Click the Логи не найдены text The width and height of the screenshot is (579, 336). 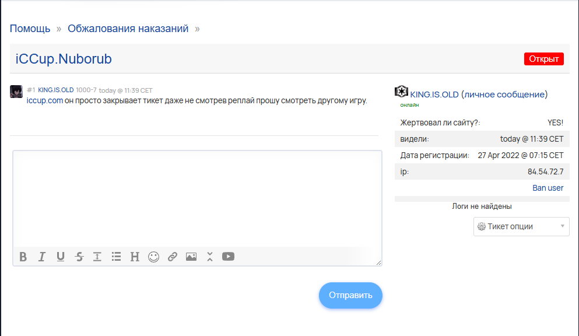coord(482,206)
